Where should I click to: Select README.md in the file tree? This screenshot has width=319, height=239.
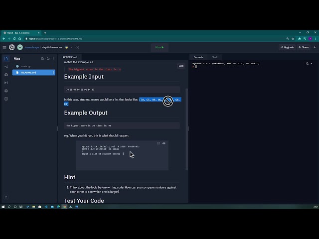pyautogui.click(x=34, y=73)
